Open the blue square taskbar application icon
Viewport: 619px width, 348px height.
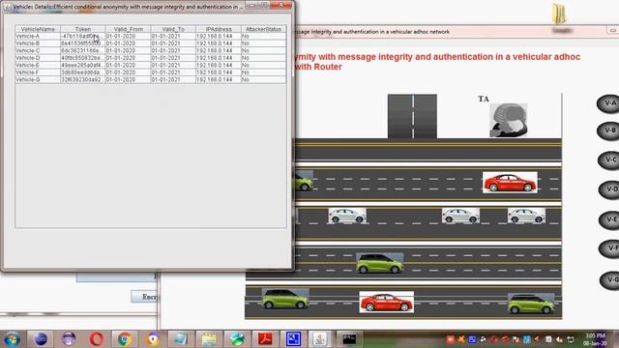click(293, 339)
